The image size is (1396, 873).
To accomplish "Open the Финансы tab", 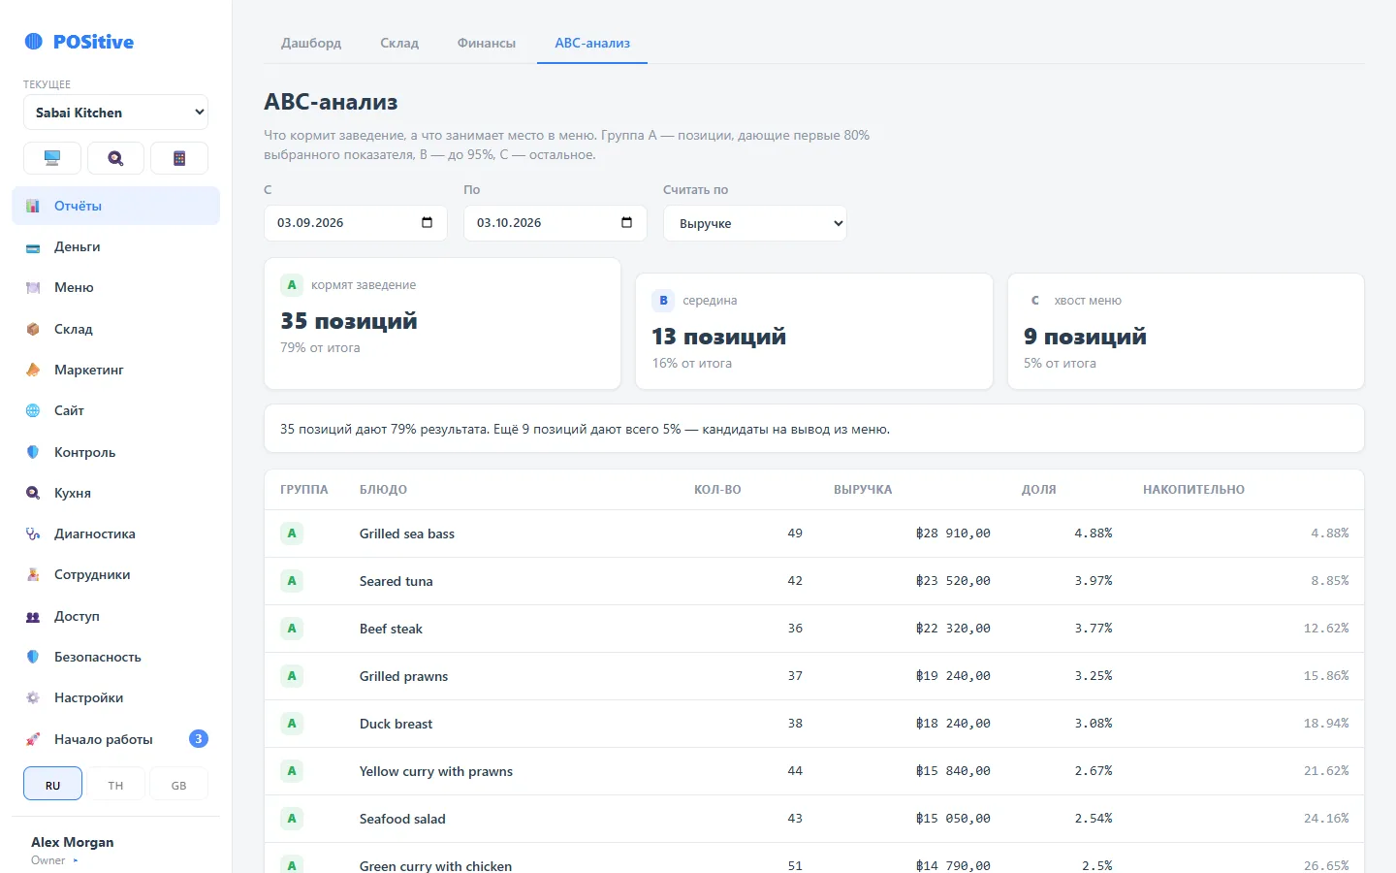I will pos(487,43).
